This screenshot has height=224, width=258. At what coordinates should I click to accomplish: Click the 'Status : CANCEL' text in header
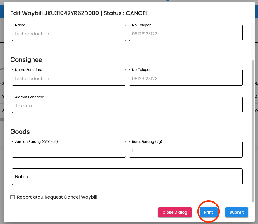pos(126,13)
